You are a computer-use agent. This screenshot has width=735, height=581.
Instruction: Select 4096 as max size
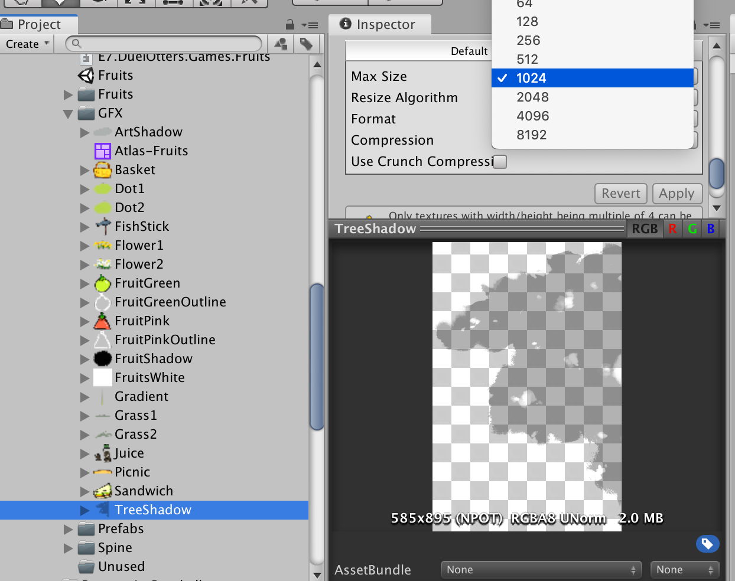(x=593, y=116)
